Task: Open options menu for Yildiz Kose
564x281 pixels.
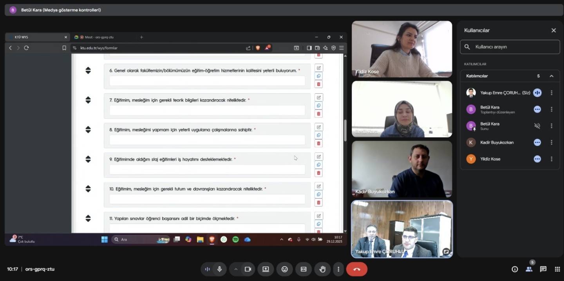Action: [551, 159]
